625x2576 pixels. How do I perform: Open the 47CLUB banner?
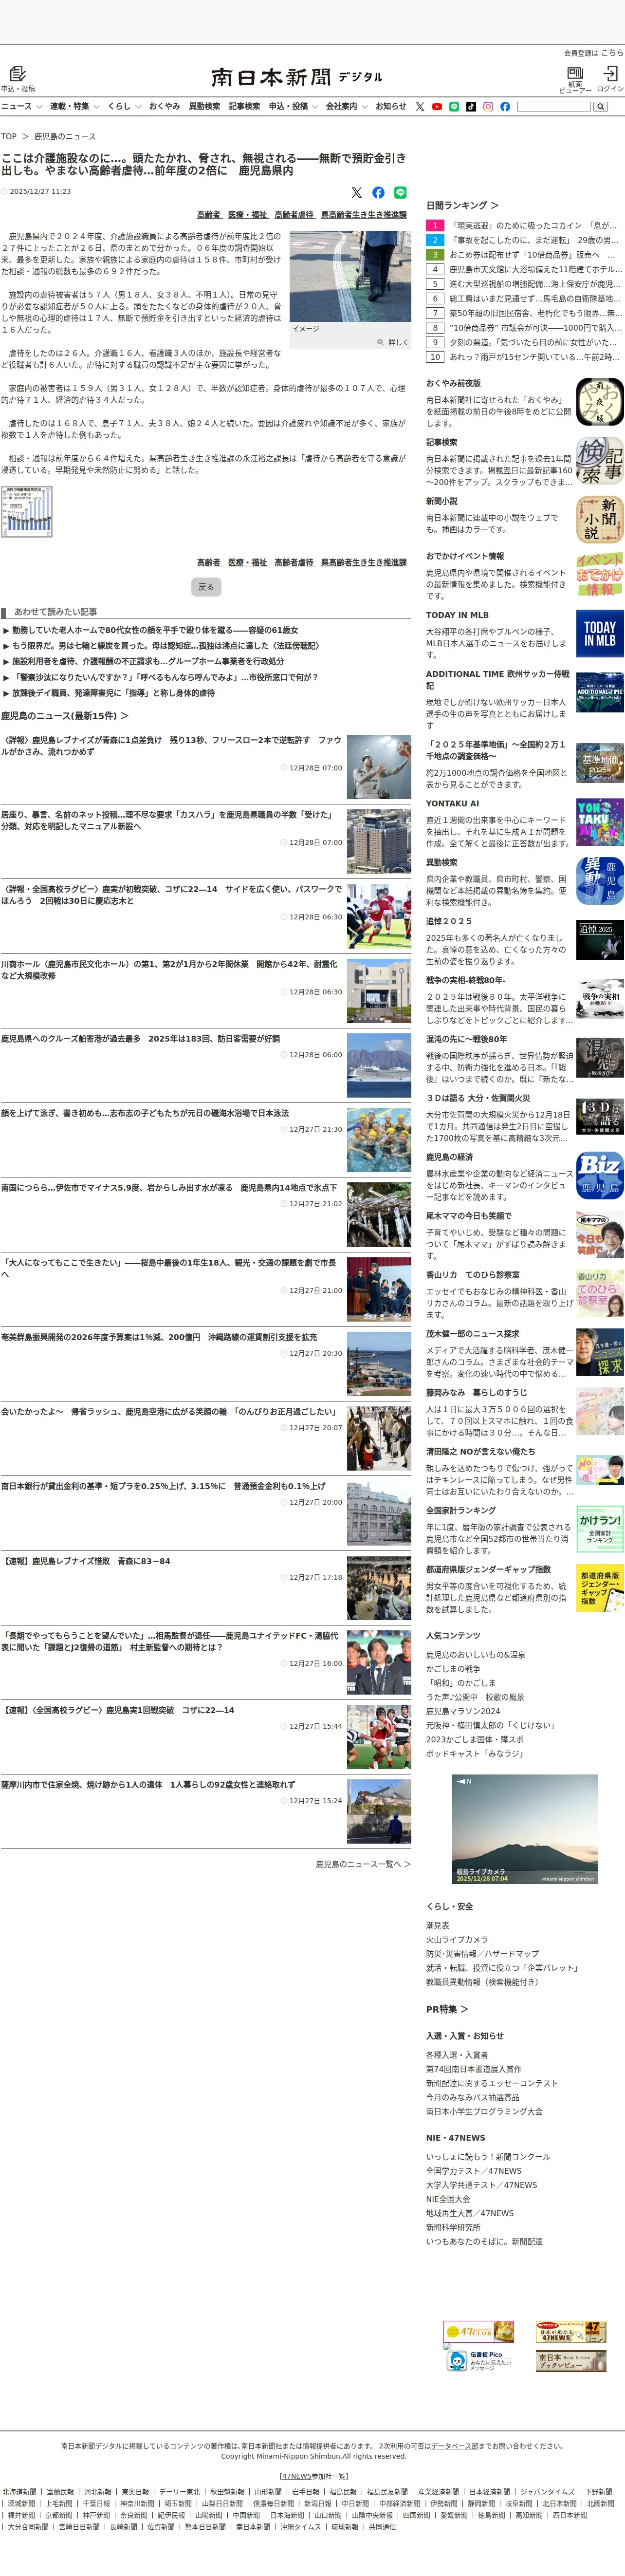click(478, 2331)
